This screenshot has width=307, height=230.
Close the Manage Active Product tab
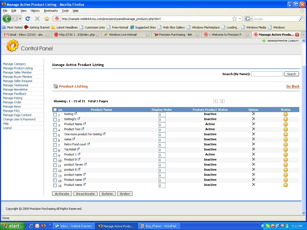297,35
